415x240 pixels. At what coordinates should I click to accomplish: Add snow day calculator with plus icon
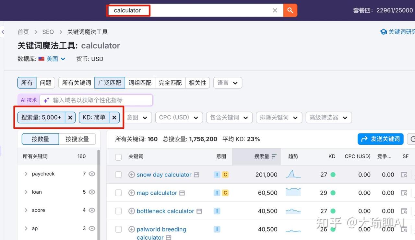(132, 175)
